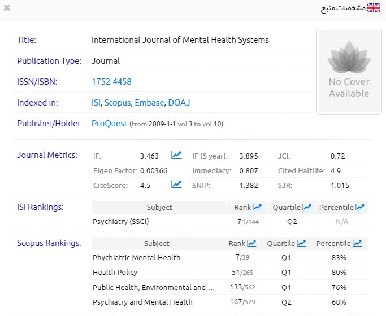Open chart icon next to ISI Quartile
386x316 pixels.
[307, 208]
